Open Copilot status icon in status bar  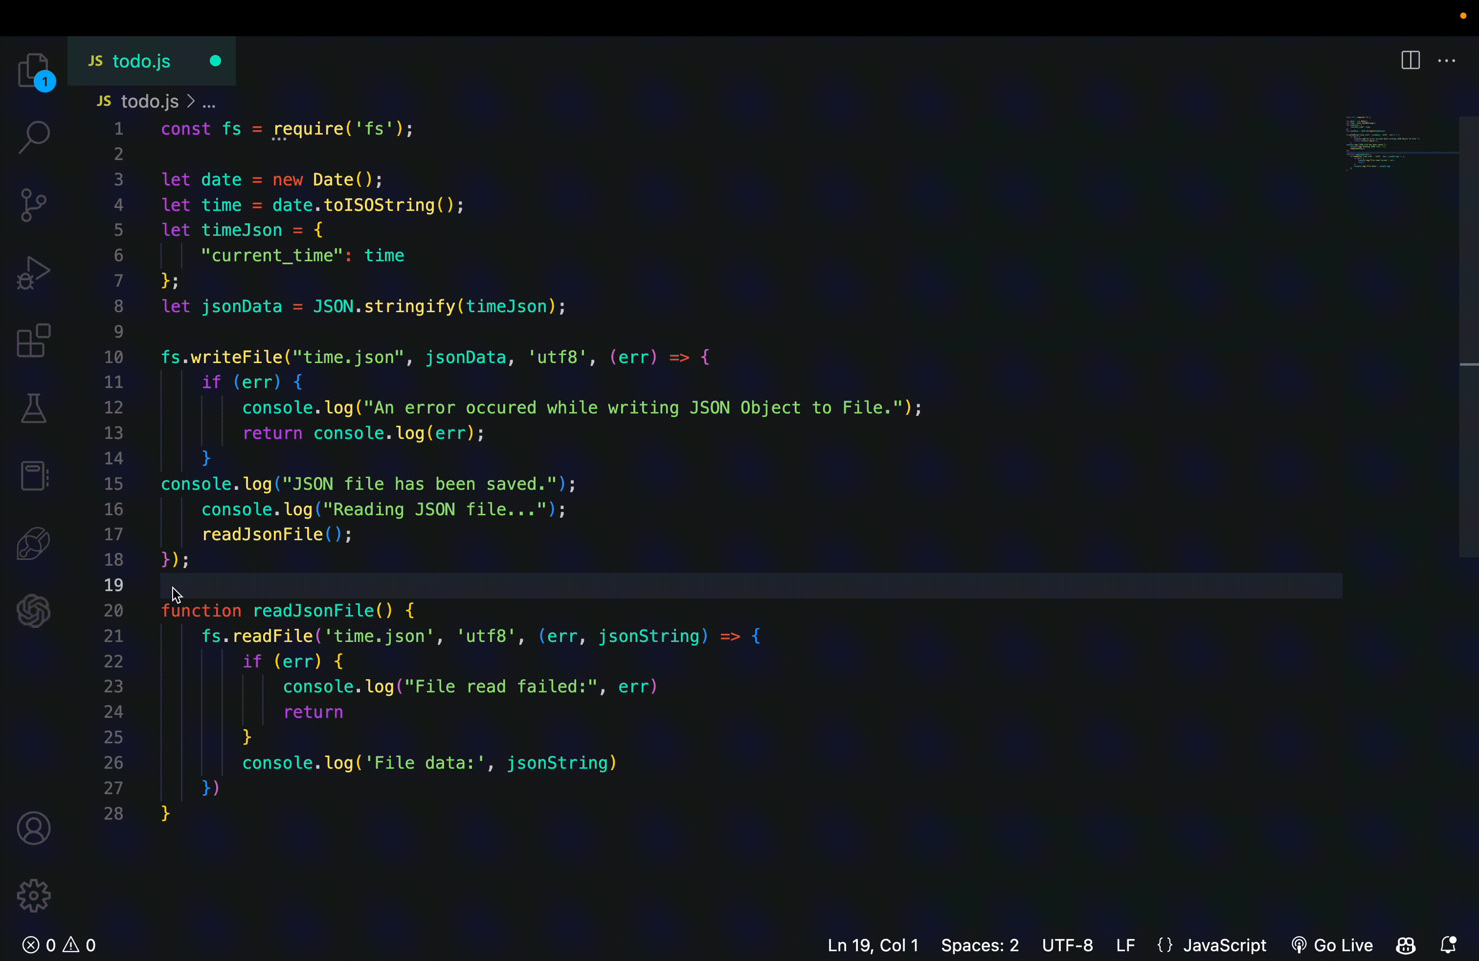click(1406, 945)
